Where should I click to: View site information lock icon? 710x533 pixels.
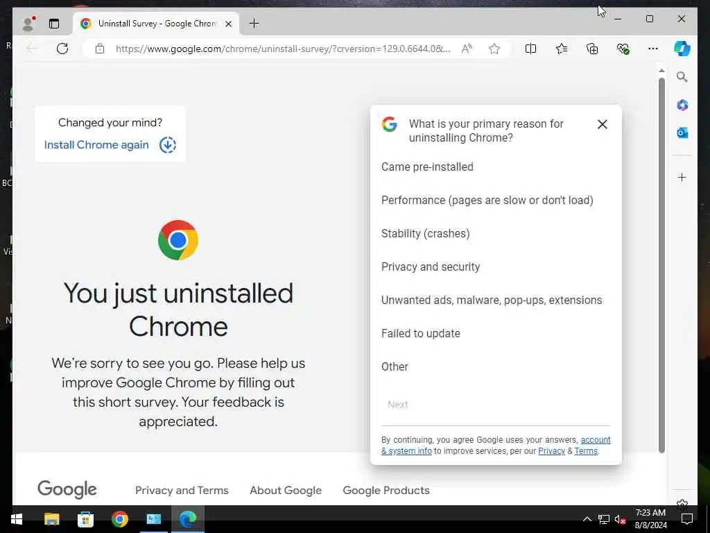click(x=100, y=49)
